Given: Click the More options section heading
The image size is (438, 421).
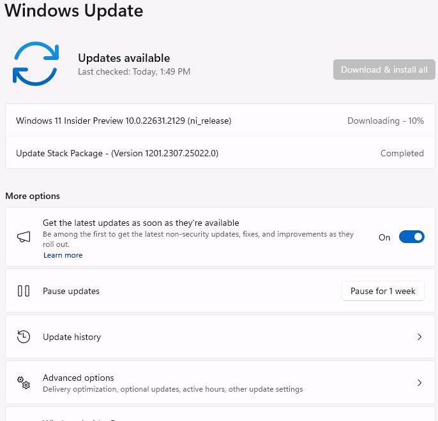Looking at the screenshot, I should 33,196.
